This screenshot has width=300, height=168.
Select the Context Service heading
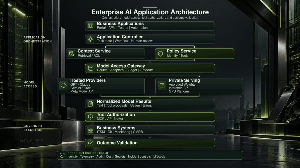[x=94, y=51]
